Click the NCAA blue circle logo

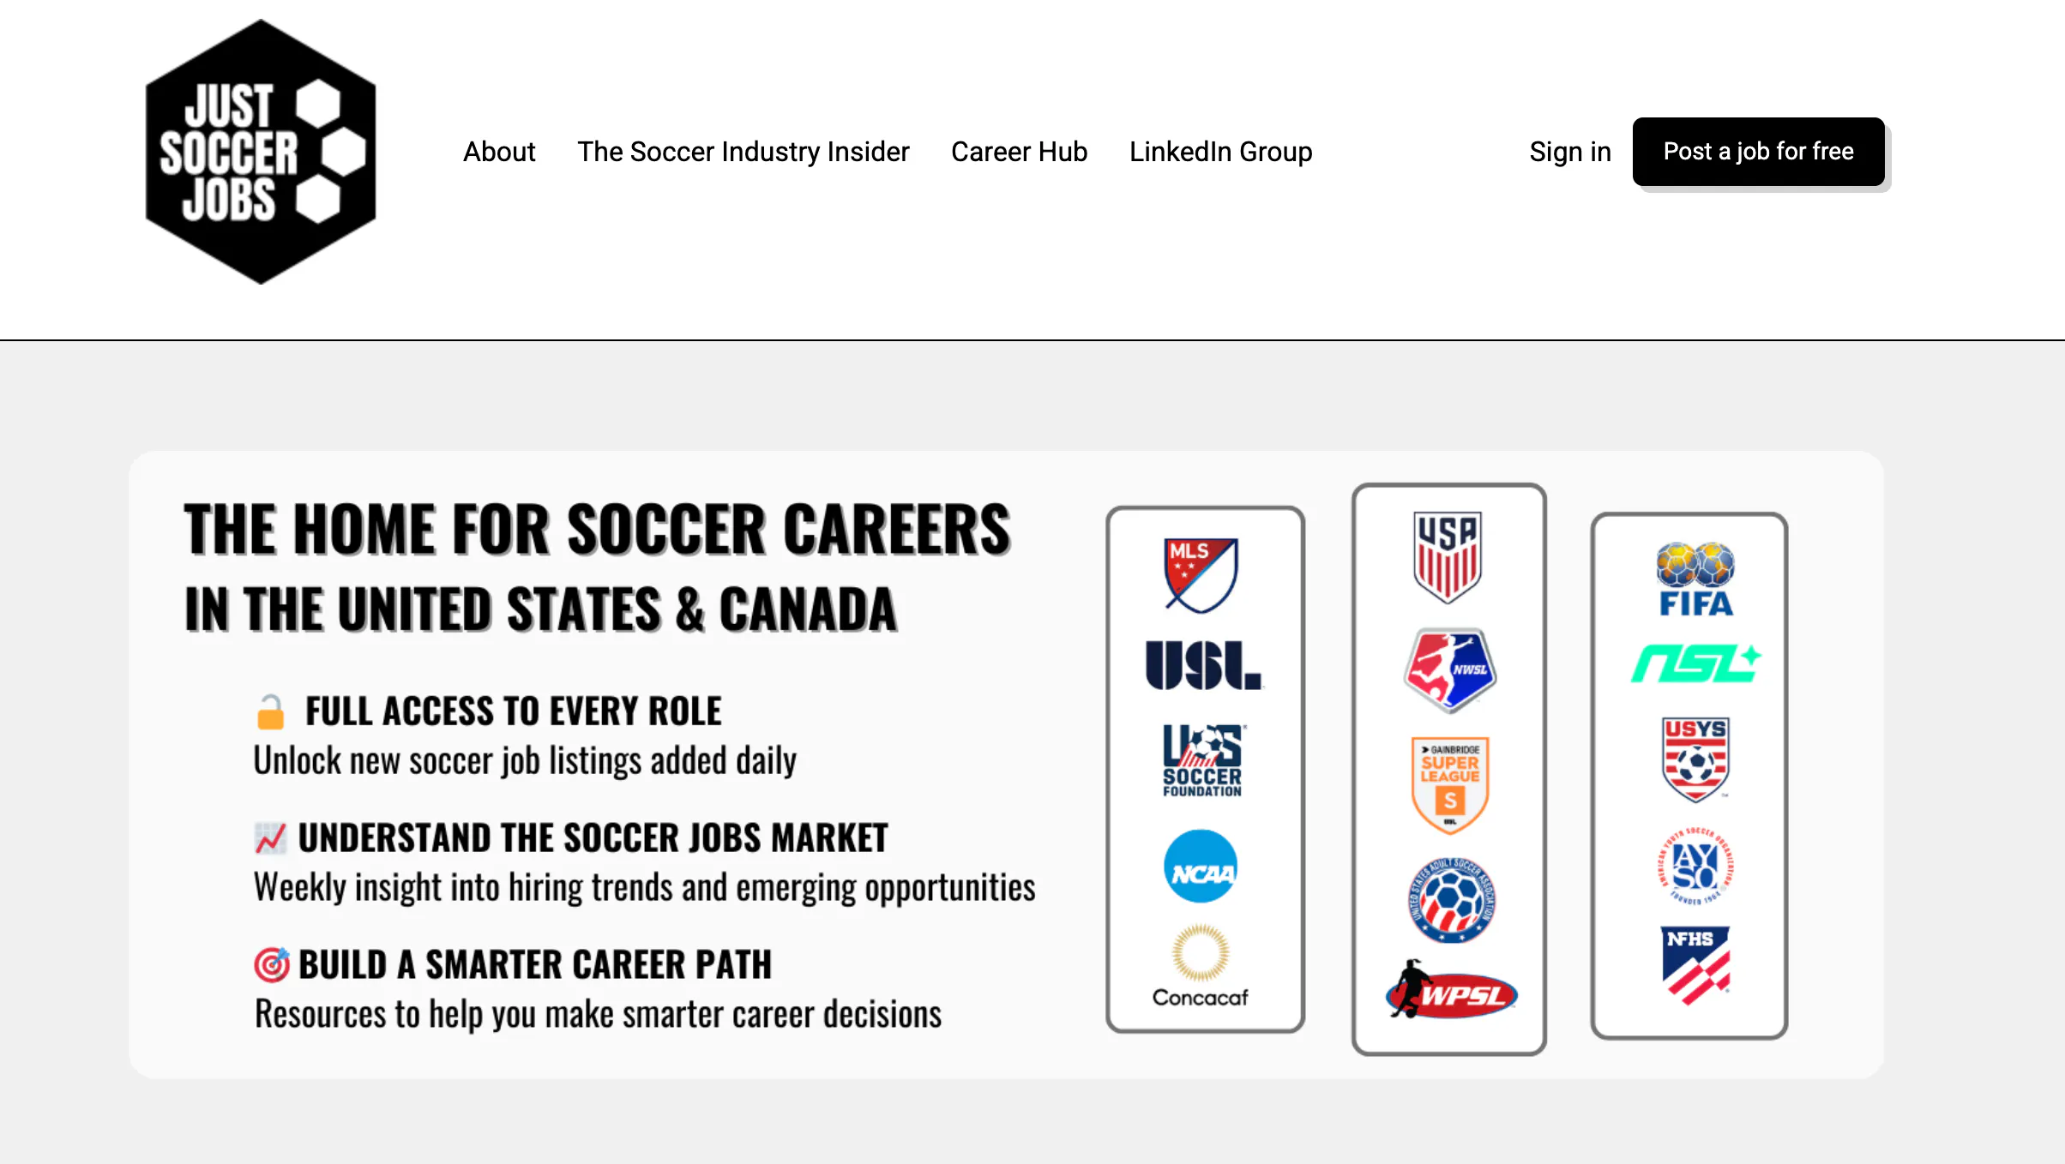pos(1201,867)
